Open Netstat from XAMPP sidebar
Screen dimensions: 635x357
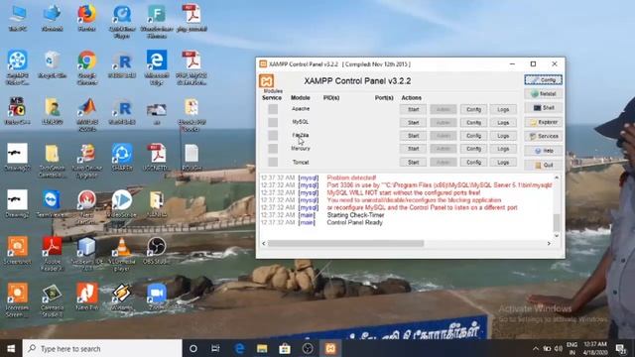point(543,93)
